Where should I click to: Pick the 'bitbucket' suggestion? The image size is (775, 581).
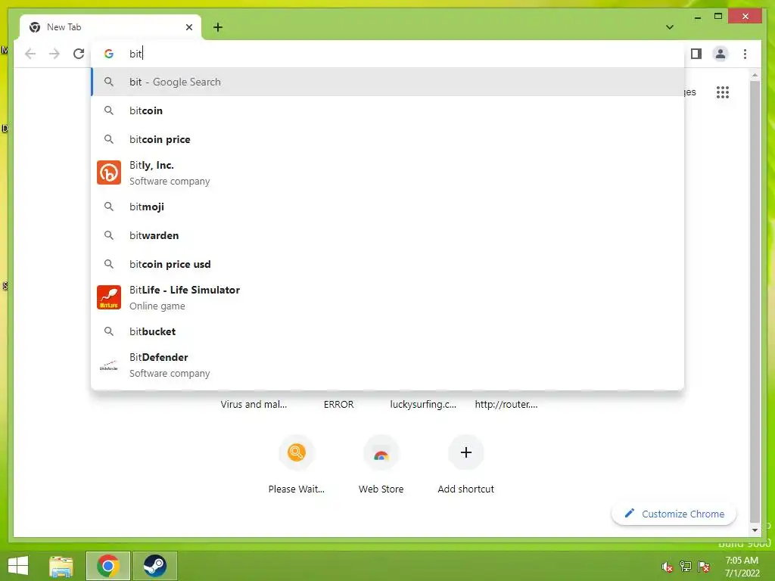pyautogui.click(x=387, y=331)
